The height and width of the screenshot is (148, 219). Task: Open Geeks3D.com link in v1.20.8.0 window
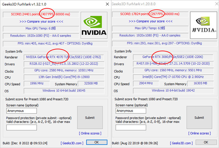(x=181, y=143)
